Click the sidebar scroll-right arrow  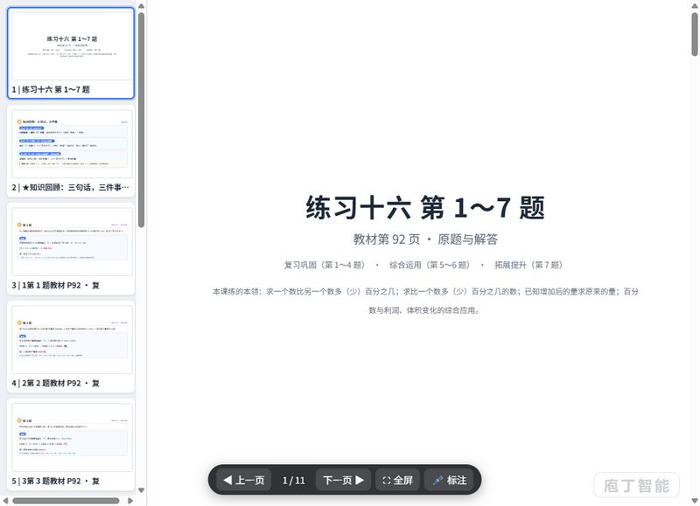coord(130,501)
